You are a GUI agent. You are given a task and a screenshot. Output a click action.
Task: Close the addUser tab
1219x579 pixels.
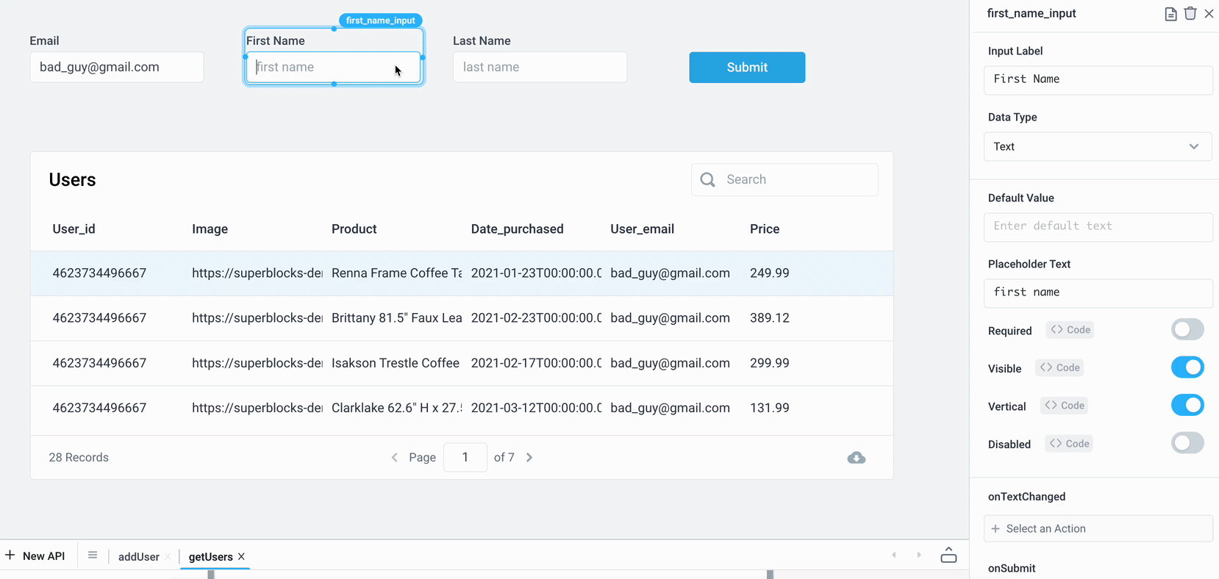[168, 557]
